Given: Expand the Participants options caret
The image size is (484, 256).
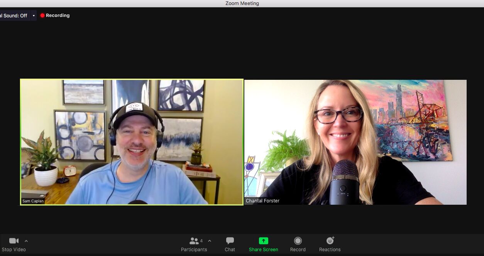Looking at the screenshot, I should (210, 241).
